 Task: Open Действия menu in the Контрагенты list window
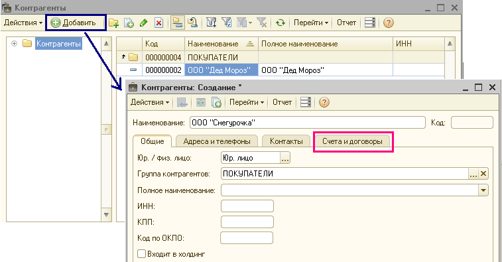tap(23, 23)
